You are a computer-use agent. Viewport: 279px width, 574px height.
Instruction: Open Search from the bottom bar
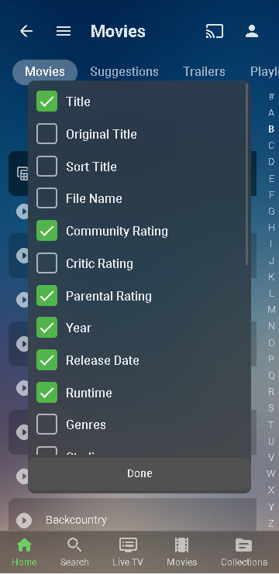tap(74, 552)
